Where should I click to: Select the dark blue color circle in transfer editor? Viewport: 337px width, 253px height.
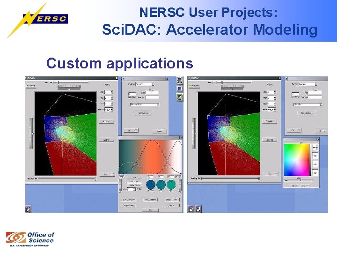151,185
